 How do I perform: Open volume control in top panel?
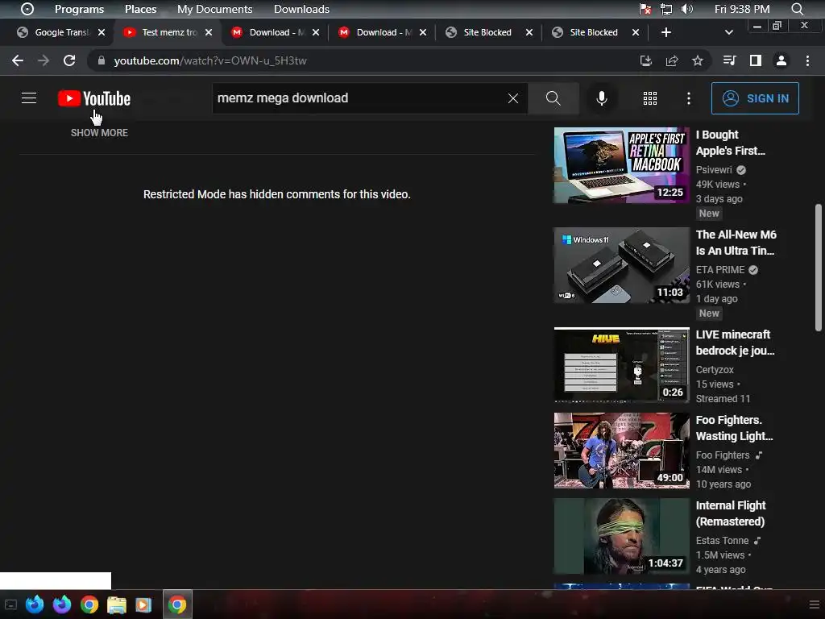[686, 9]
